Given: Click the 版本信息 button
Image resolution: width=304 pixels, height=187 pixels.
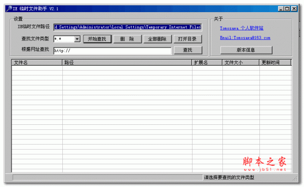Looking at the screenshot, I should (246, 50).
